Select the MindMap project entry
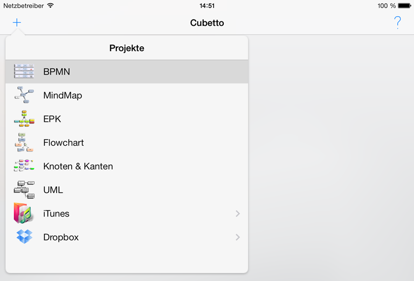Screen dimensions: 414x281 tap(127, 95)
